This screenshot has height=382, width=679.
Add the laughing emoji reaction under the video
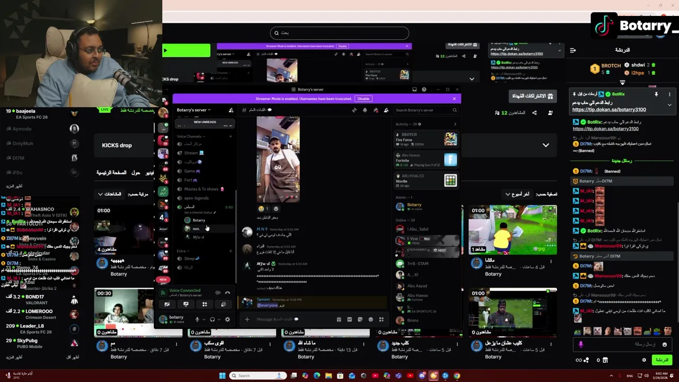[x=264, y=209]
